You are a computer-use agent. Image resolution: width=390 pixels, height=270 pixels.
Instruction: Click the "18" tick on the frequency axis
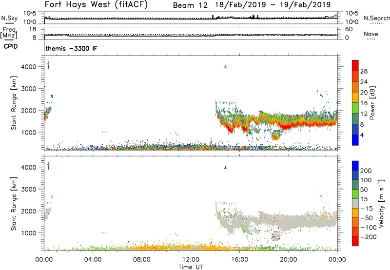(33, 29)
